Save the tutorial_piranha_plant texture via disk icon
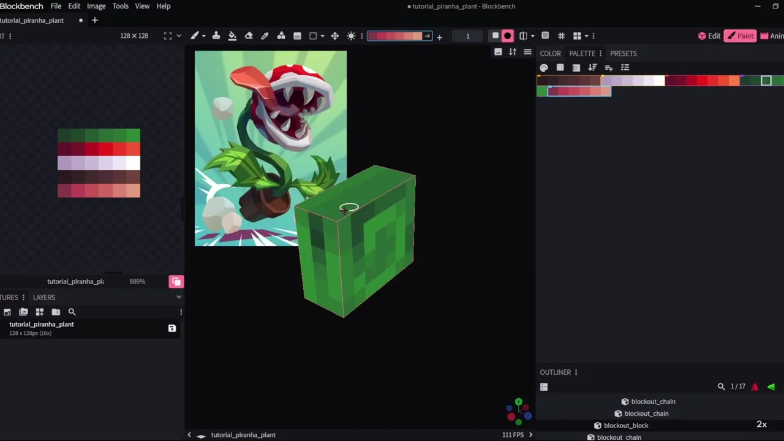The image size is (784, 441). (x=172, y=328)
